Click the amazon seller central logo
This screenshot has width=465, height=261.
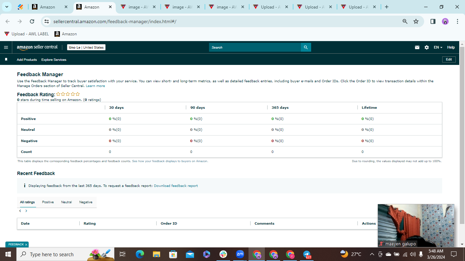[37, 47]
